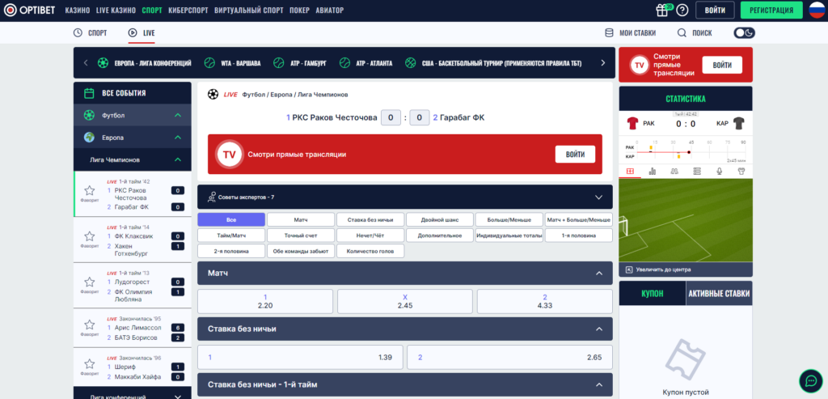The image size is (828, 399).
Task: Click the Регистрация button
Action: coord(771,10)
